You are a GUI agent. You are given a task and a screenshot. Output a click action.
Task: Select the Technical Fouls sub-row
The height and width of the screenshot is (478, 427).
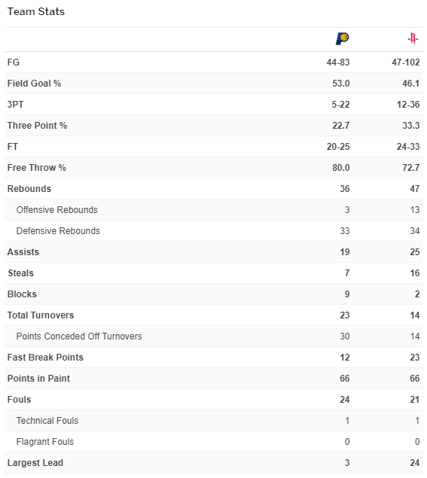[x=214, y=420]
